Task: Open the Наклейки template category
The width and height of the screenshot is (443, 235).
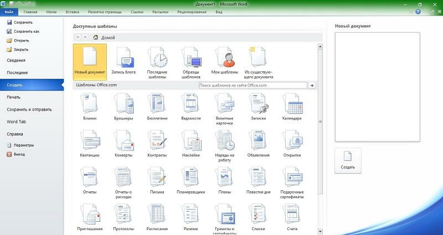Action: point(190,143)
